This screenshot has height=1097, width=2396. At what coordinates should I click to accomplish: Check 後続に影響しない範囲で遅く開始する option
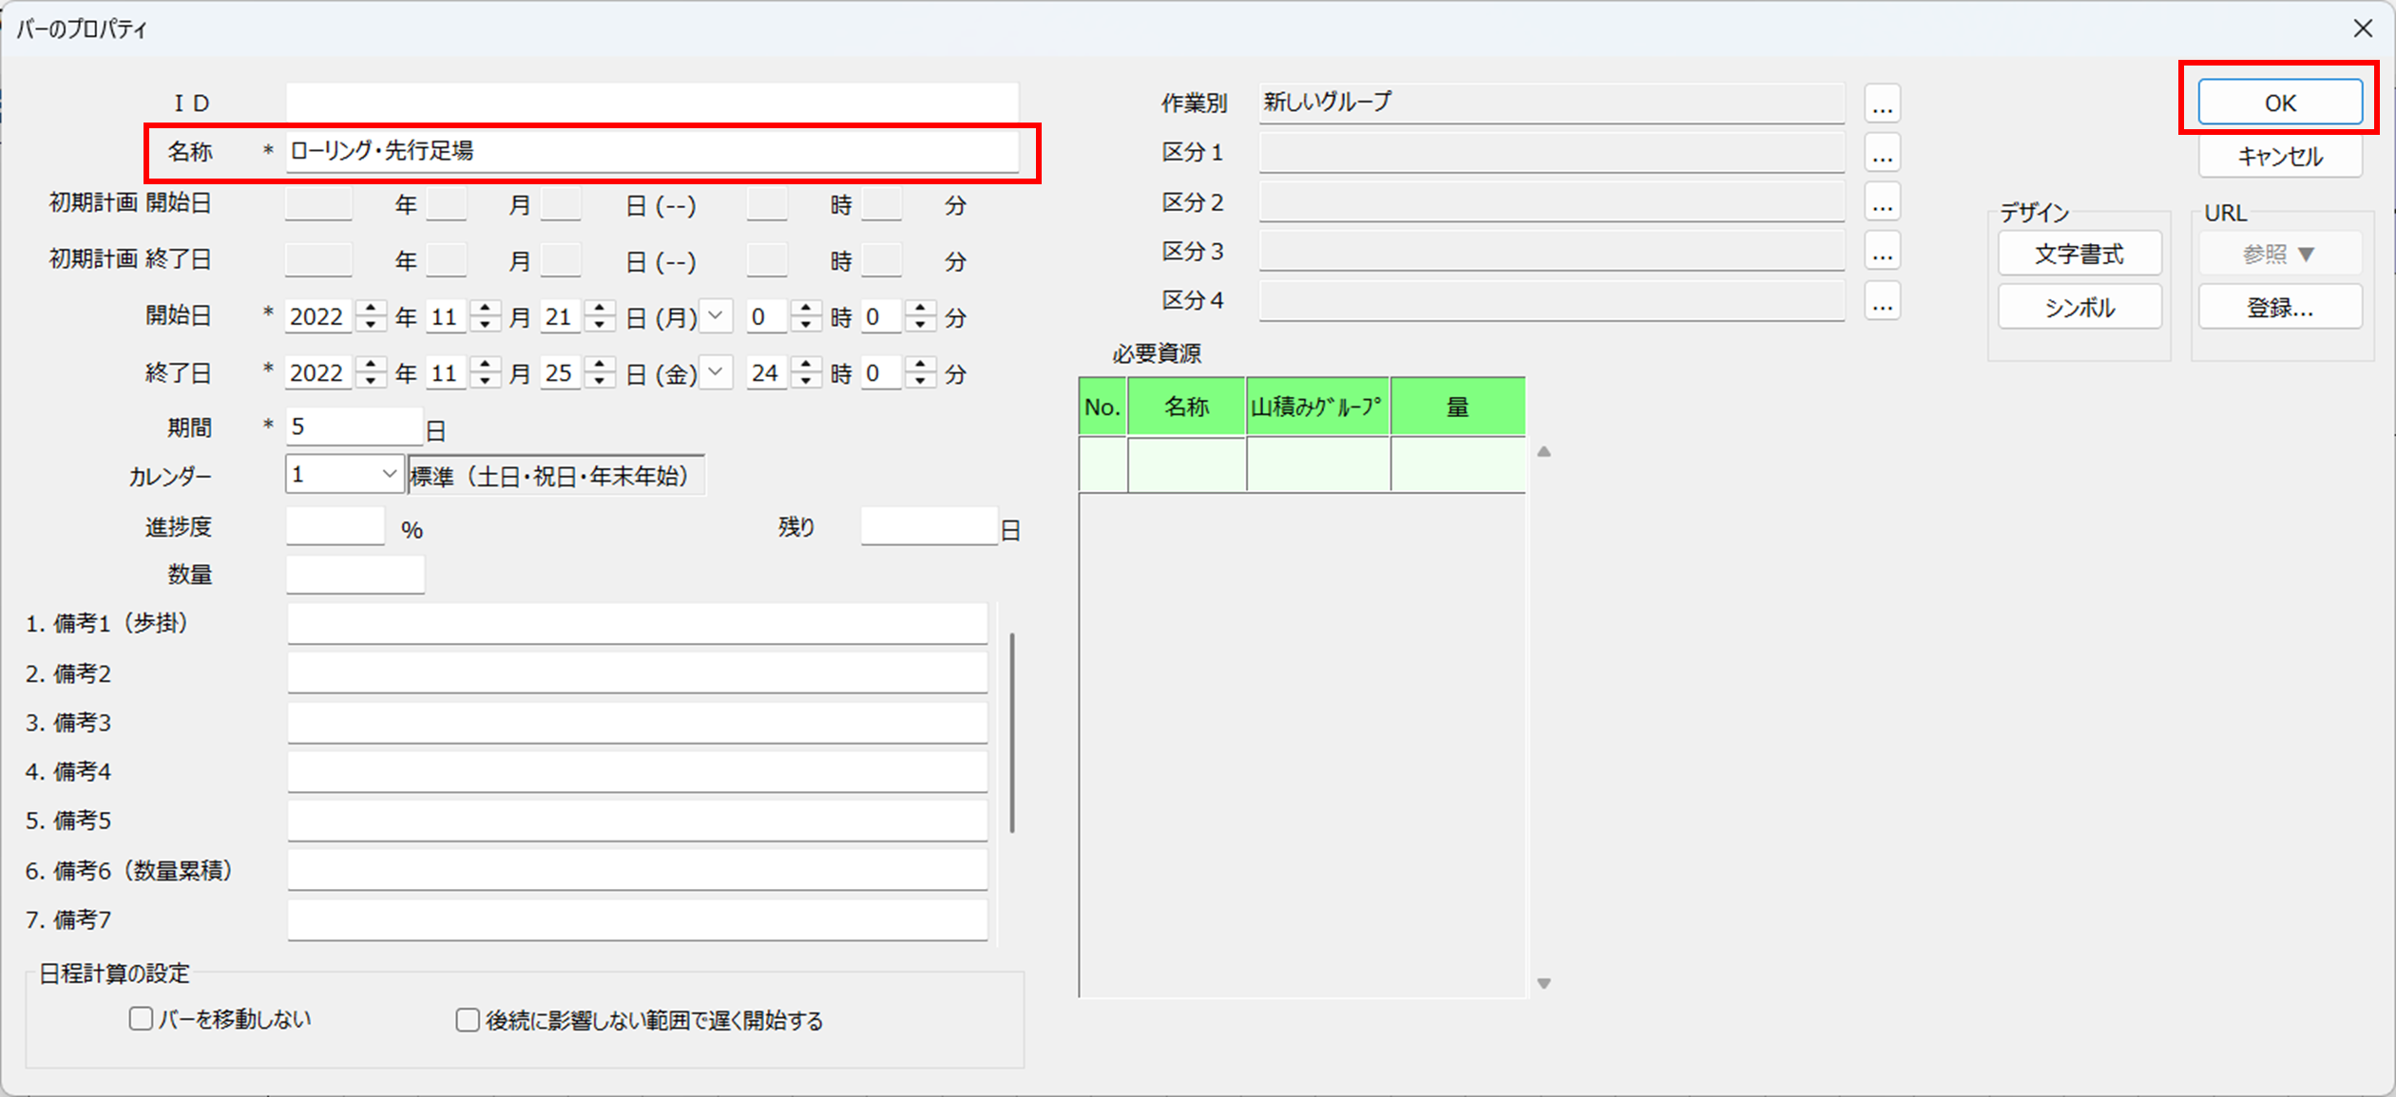tap(467, 1020)
